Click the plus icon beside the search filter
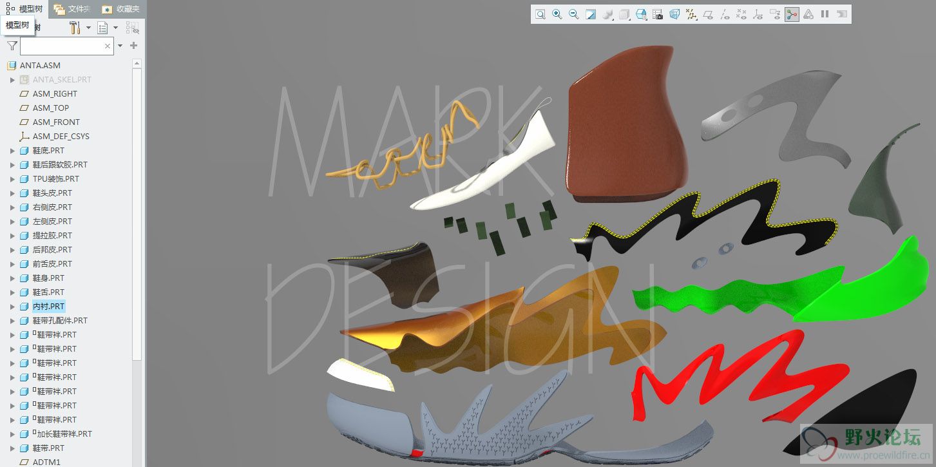The width and height of the screenshot is (936, 467). pos(133,46)
